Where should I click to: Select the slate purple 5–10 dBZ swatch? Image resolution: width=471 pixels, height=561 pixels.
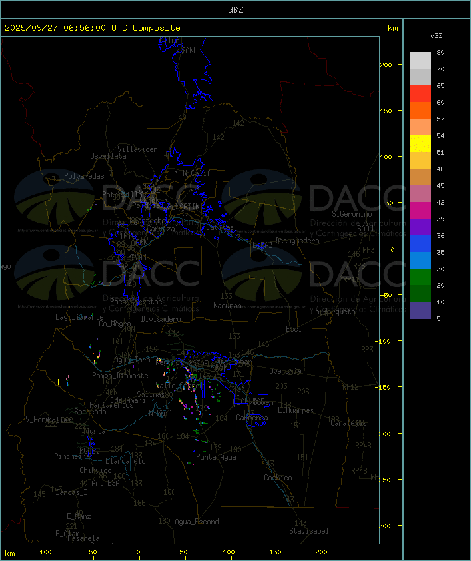coord(420,310)
